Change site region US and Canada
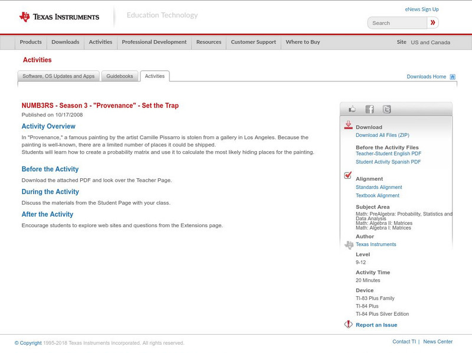This screenshot has width=472, height=353. coord(431,43)
